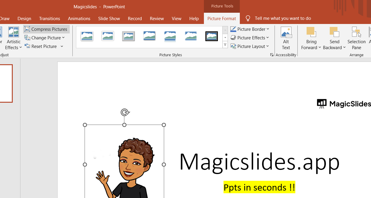This screenshot has width=371, height=198.
Task: Click the top-right sizing handle of the picture
Action: coord(164,125)
